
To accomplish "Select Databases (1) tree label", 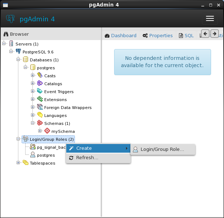I will [44, 60].
